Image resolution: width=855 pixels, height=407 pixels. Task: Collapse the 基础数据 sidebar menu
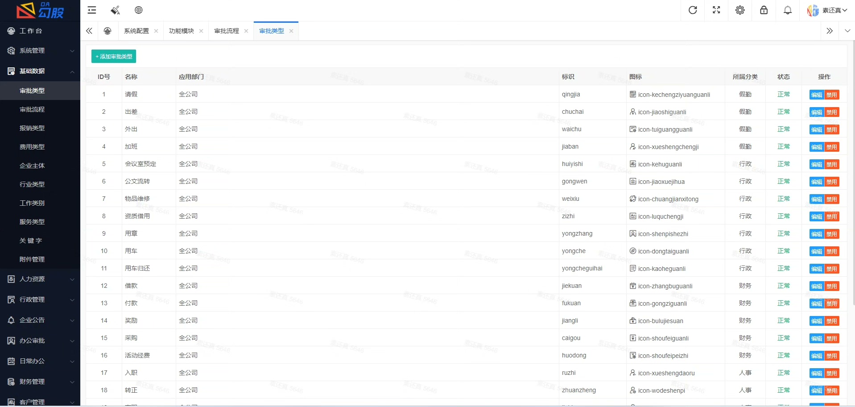click(40, 71)
